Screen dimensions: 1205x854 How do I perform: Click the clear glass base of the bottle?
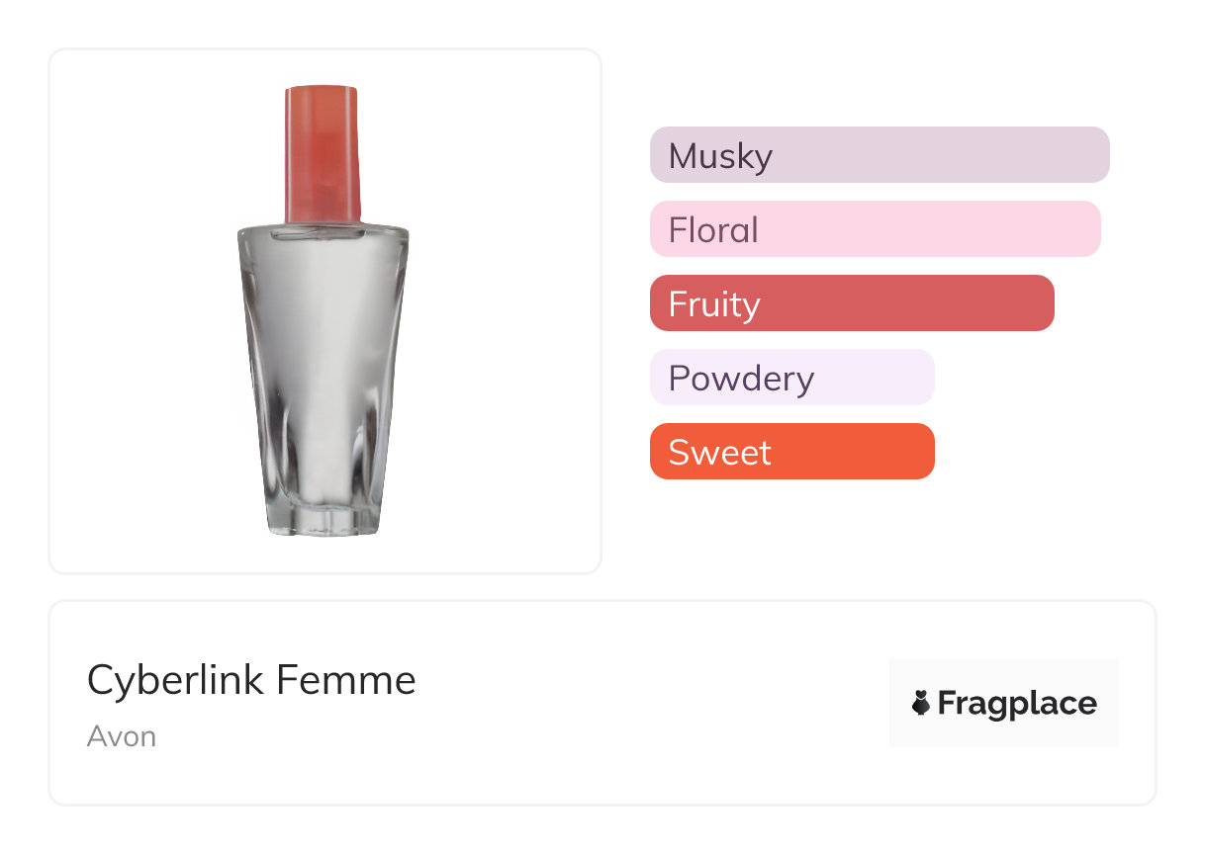[x=322, y=519]
